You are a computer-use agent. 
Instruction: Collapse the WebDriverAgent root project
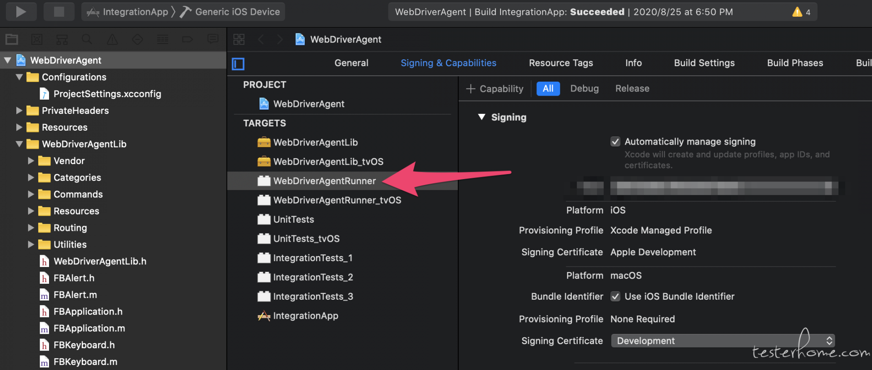[8, 60]
